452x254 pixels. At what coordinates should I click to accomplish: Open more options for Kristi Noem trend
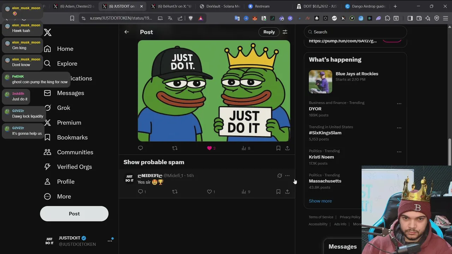[399, 152]
